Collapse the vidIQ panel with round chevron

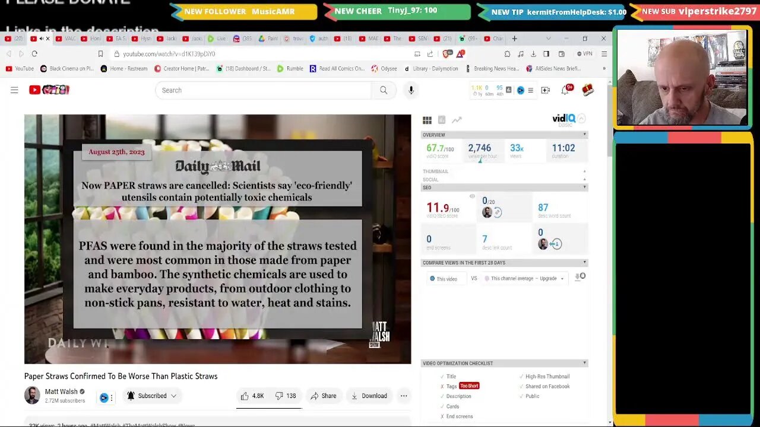click(x=582, y=119)
